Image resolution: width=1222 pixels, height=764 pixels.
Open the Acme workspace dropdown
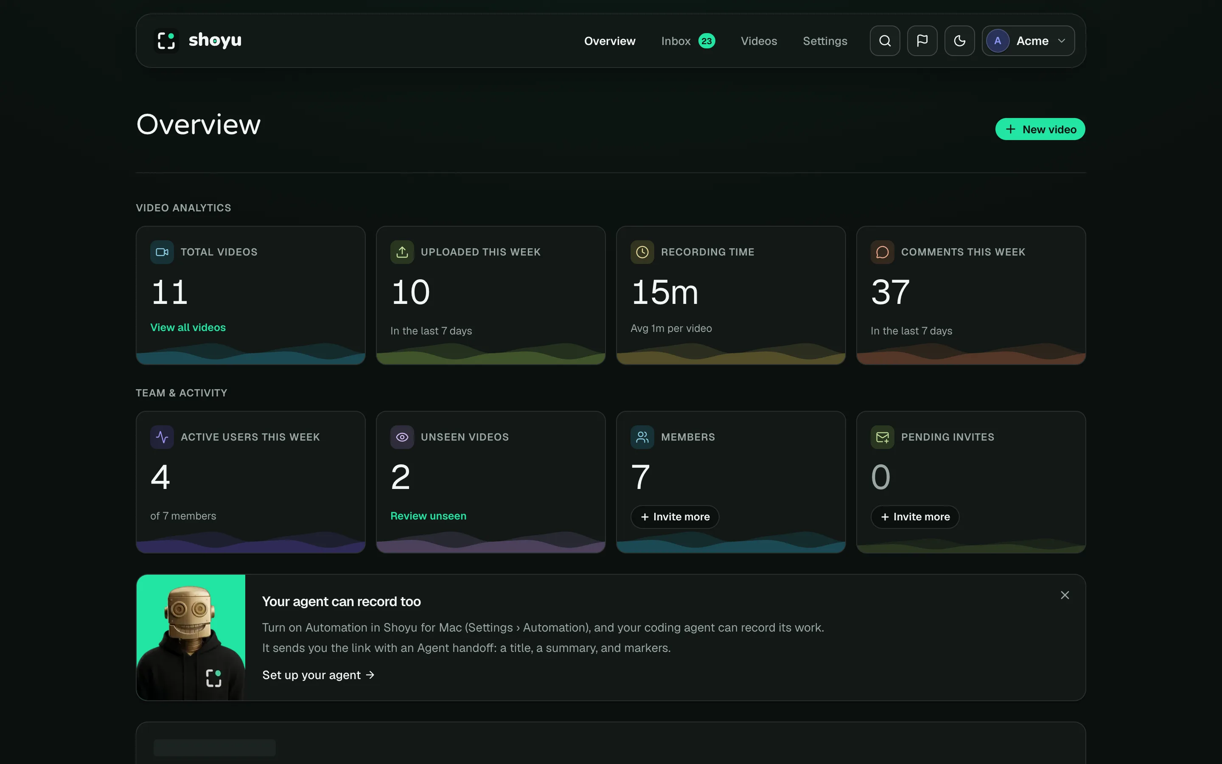[1028, 41]
